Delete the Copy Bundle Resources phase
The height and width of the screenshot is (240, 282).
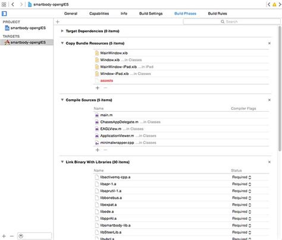point(270,43)
